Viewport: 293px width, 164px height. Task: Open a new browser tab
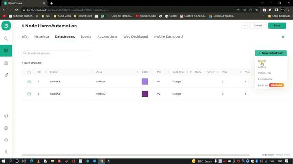(x=51, y=3)
